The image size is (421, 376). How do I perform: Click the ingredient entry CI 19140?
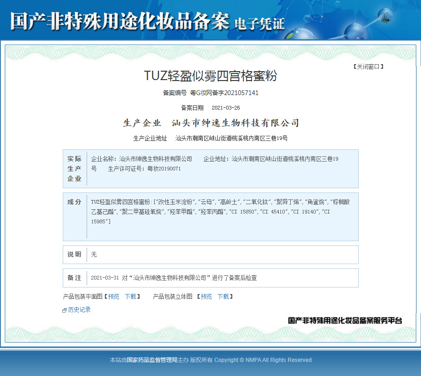coord(305,212)
